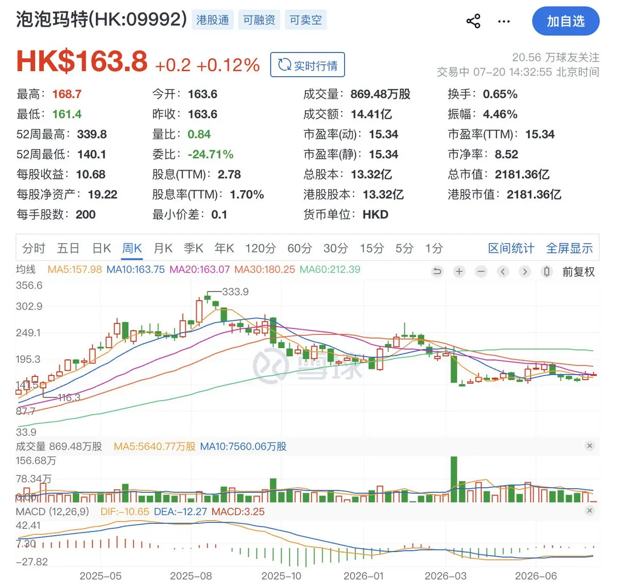Click the MA10:163.75 legend label
The image size is (618, 584).
135,269
